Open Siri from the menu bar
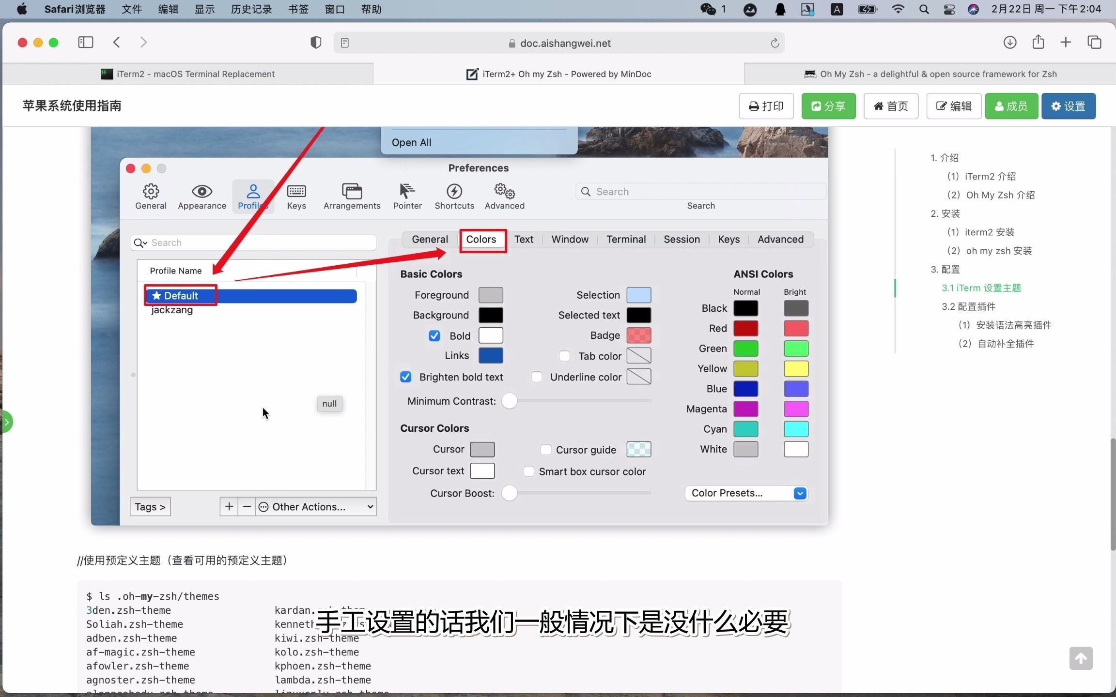This screenshot has width=1116, height=697. (x=974, y=9)
